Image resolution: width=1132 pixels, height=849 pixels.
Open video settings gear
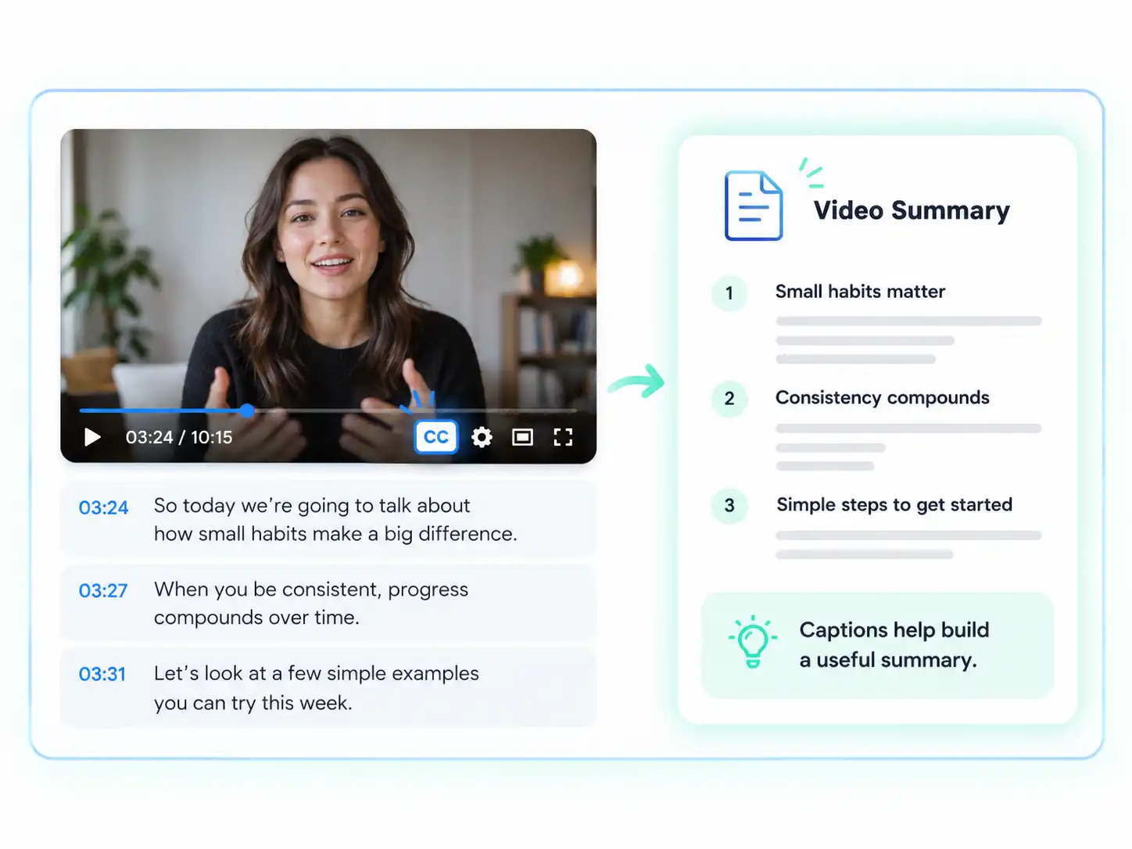tap(482, 437)
